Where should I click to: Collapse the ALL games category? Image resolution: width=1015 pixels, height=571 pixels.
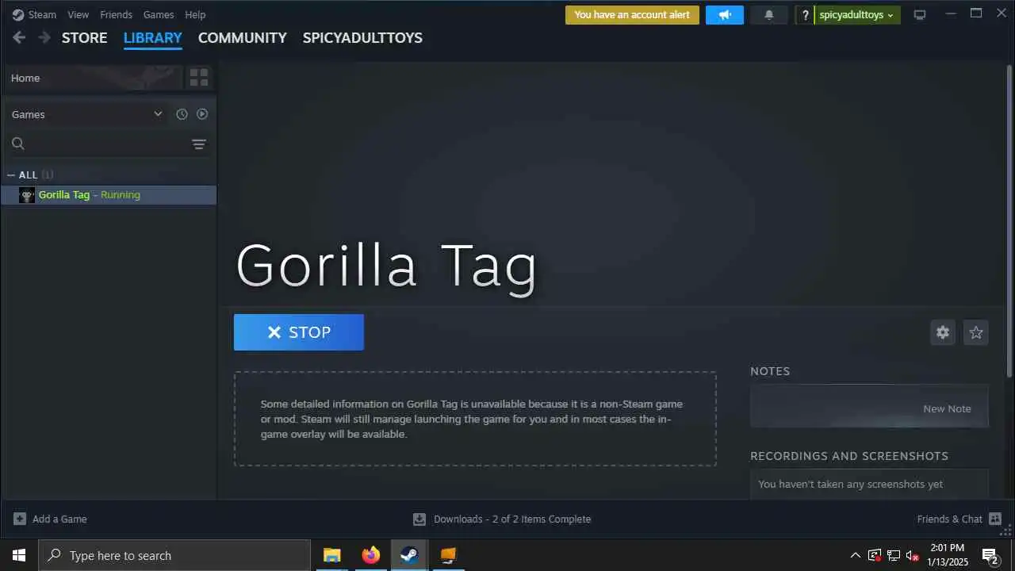(x=11, y=175)
